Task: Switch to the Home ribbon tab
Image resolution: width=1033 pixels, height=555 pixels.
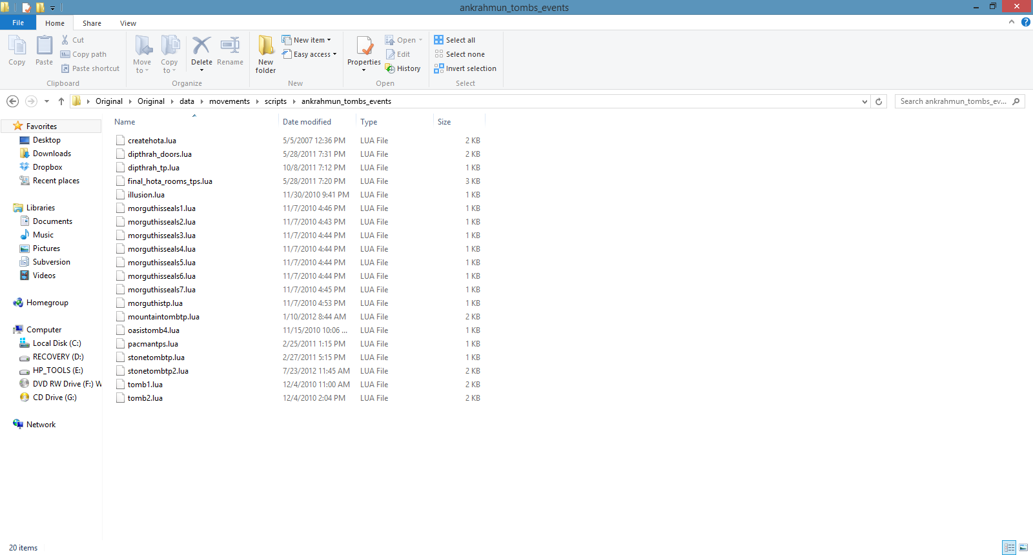Action: coord(55,23)
